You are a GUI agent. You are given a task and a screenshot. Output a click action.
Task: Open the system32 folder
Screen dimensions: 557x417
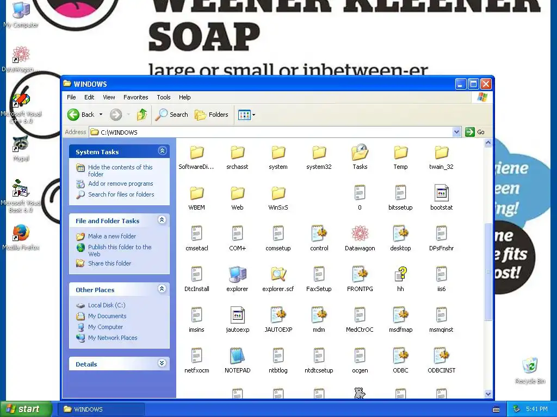click(319, 153)
